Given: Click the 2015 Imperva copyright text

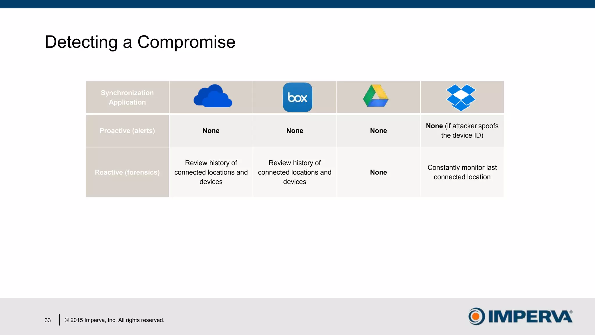Looking at the screenshot, I should tap(114, 320).
